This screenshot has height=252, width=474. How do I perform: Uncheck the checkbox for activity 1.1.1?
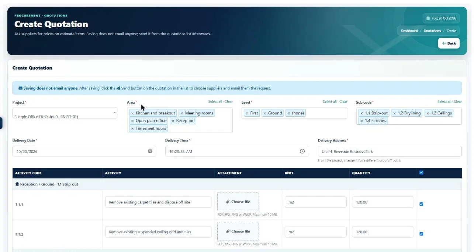421,204
